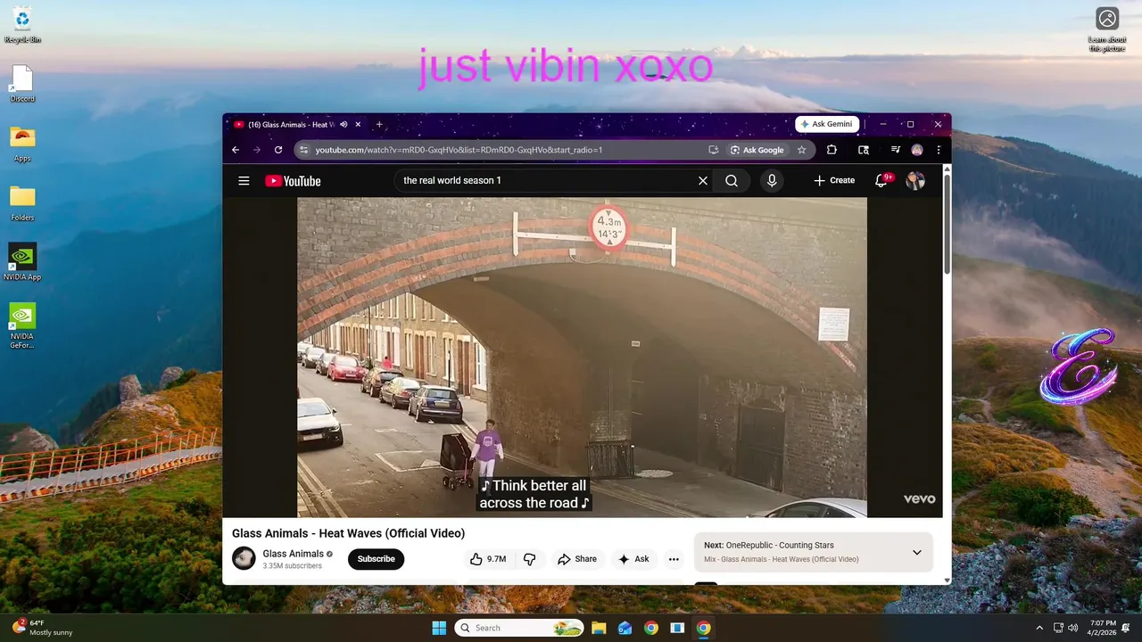Go forward in Chrome
Screen dimensions: 1142x642
[257, 150]
